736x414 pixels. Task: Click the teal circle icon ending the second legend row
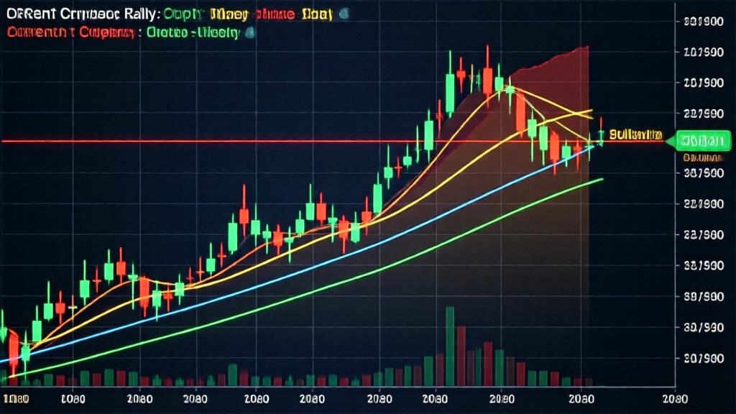(251, 32)
